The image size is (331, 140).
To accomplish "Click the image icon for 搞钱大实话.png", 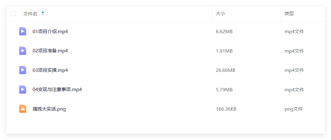I will pyautogui.click(x=23, y=109).
